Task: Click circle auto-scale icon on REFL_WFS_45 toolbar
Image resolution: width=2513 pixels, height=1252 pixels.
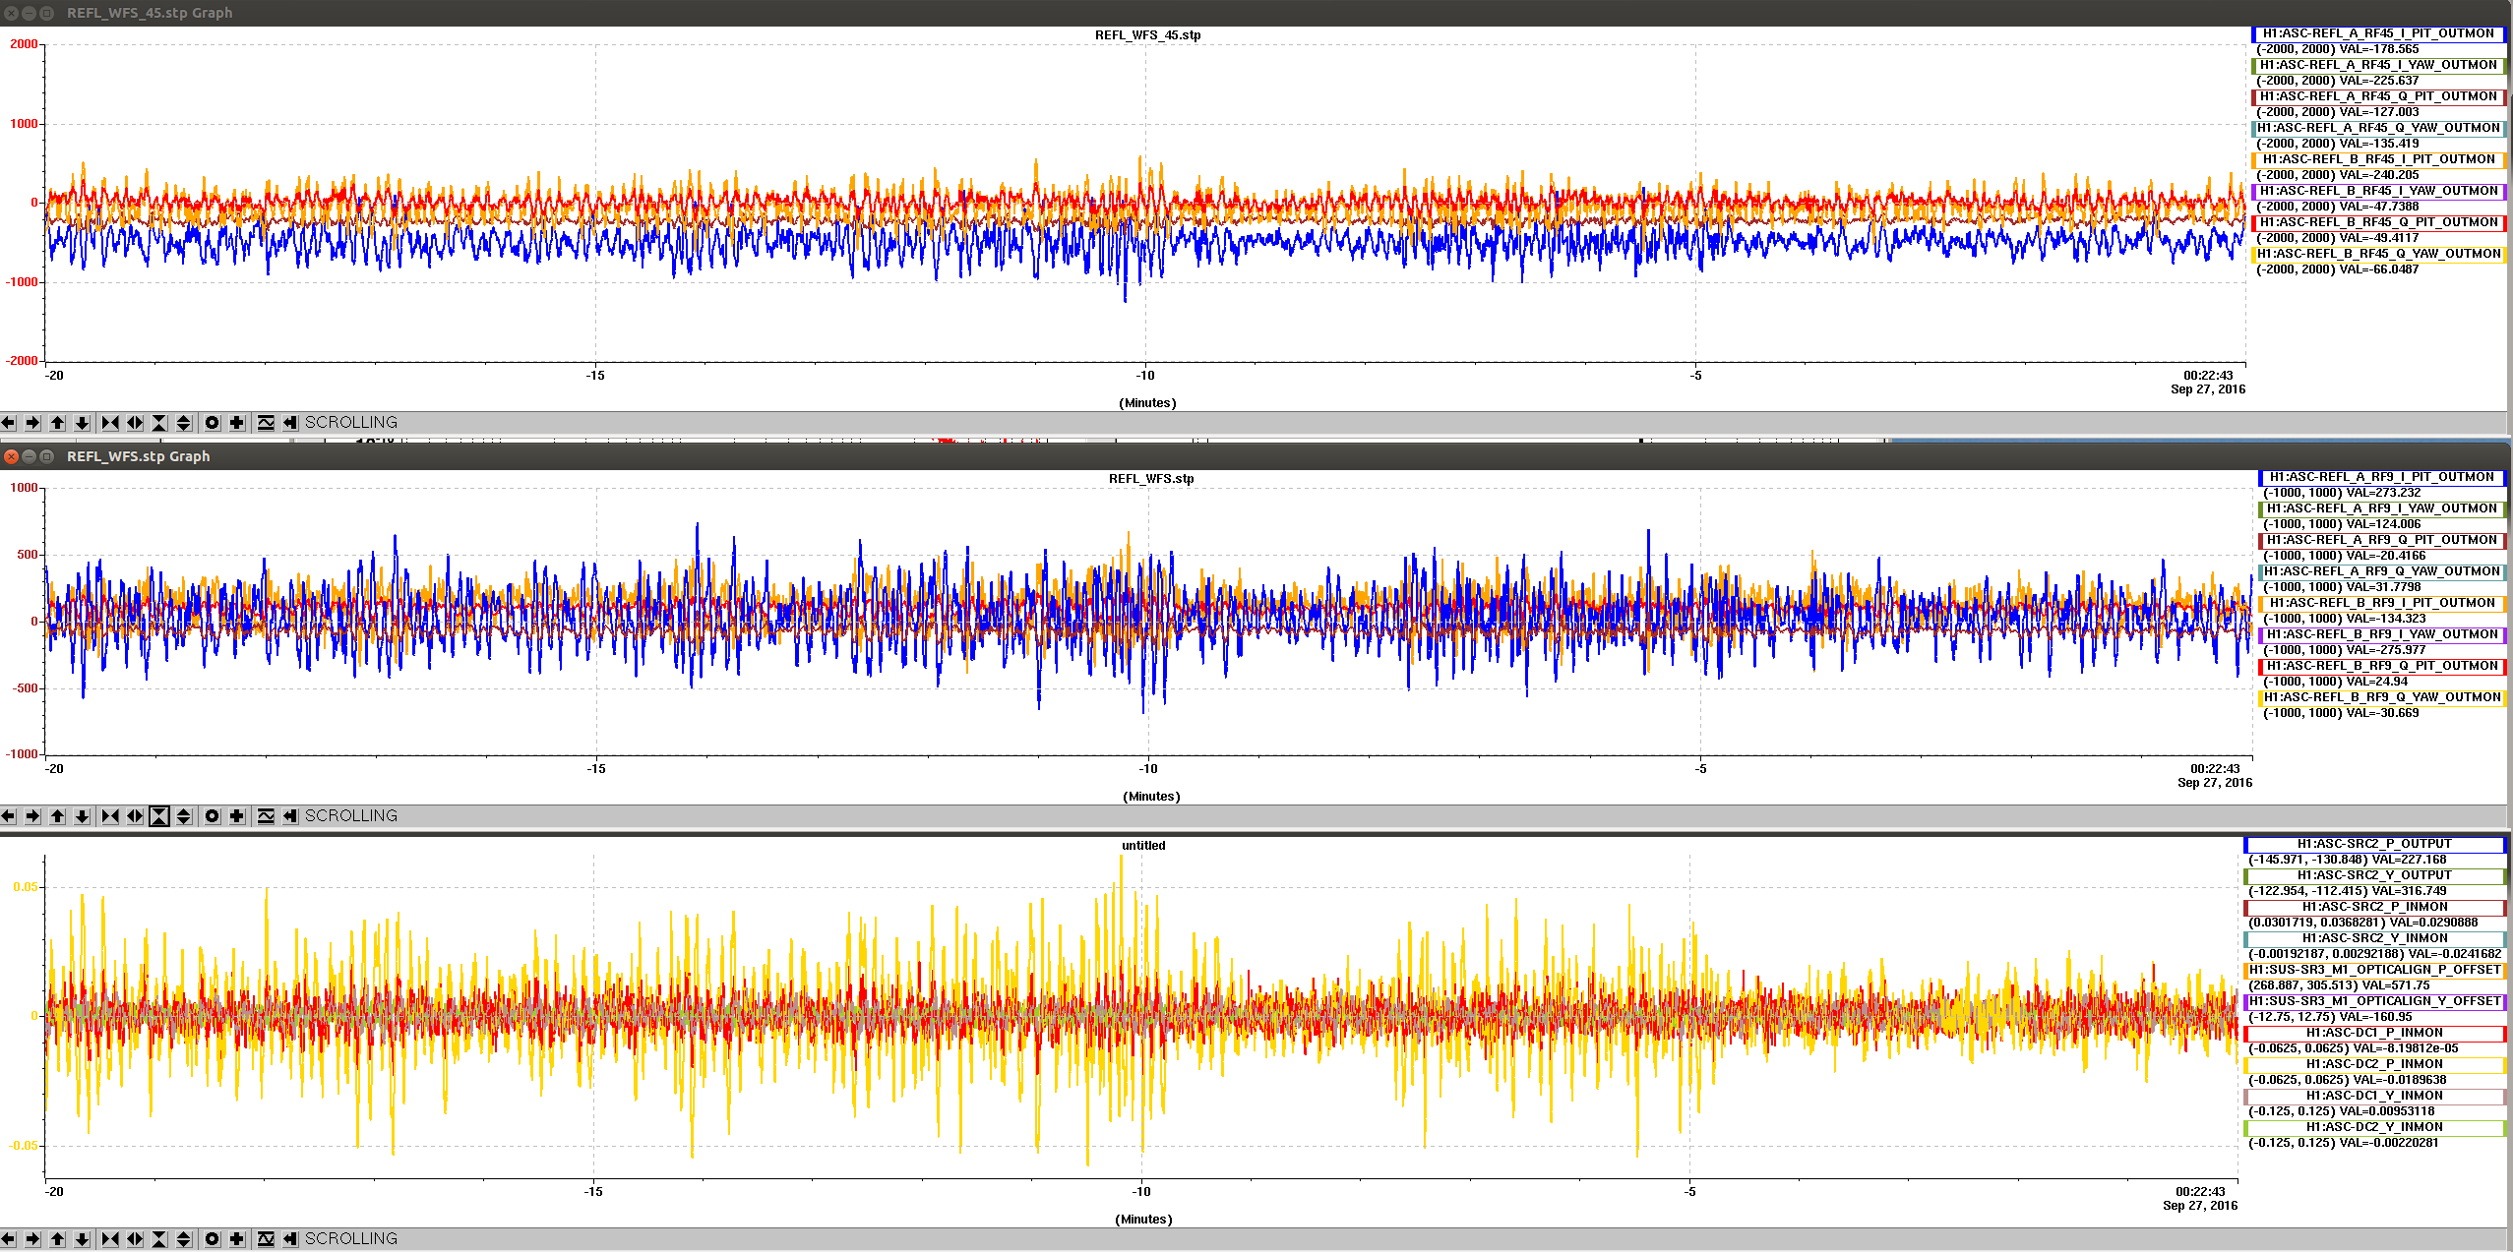Action: (212, 423)
